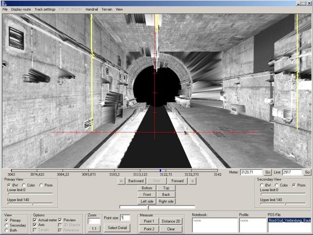Uncheck the Actual meter checkbox

36,220
